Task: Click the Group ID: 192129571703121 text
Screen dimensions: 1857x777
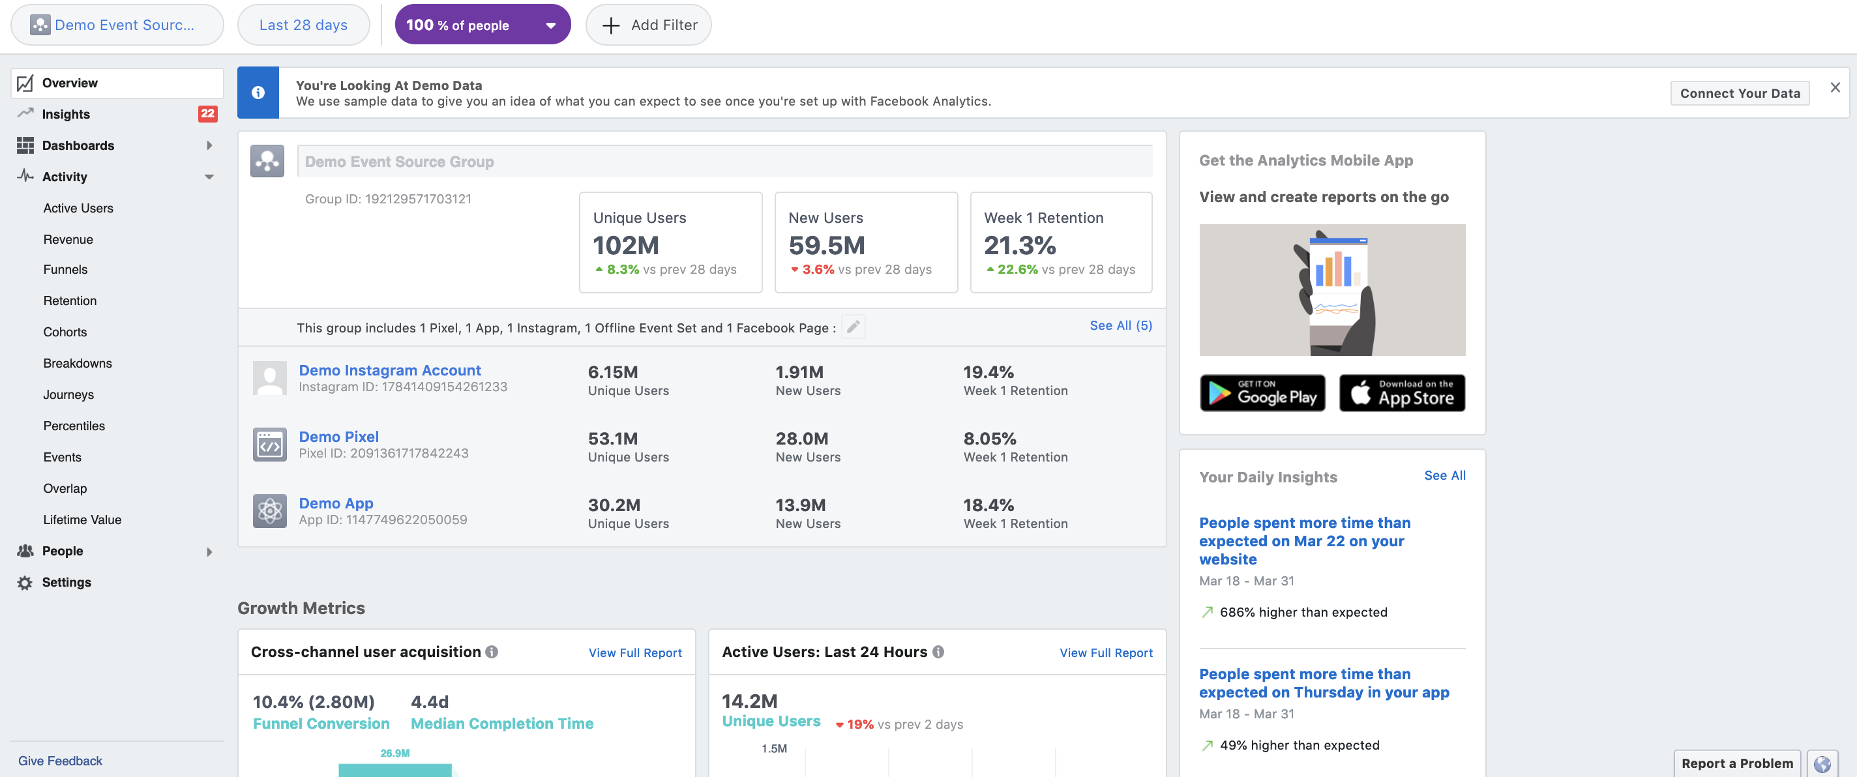Action: (388, 199)
